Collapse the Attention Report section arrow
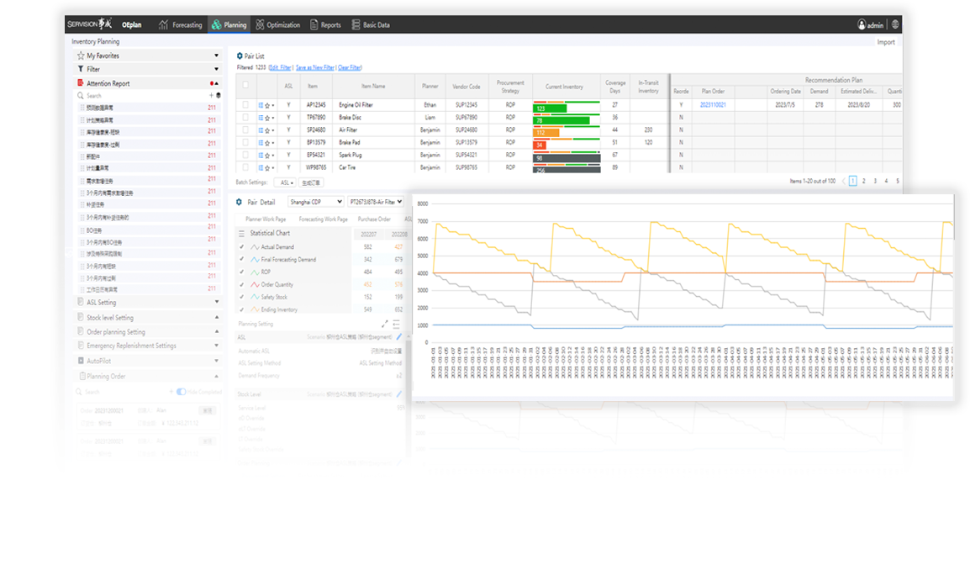The height and width of the screenshot is (581, 970). 216,83
